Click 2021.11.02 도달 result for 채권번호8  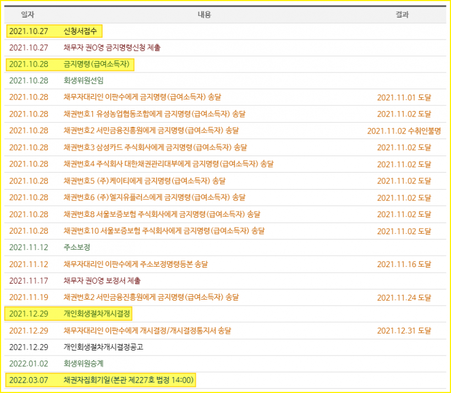point(404,214)
